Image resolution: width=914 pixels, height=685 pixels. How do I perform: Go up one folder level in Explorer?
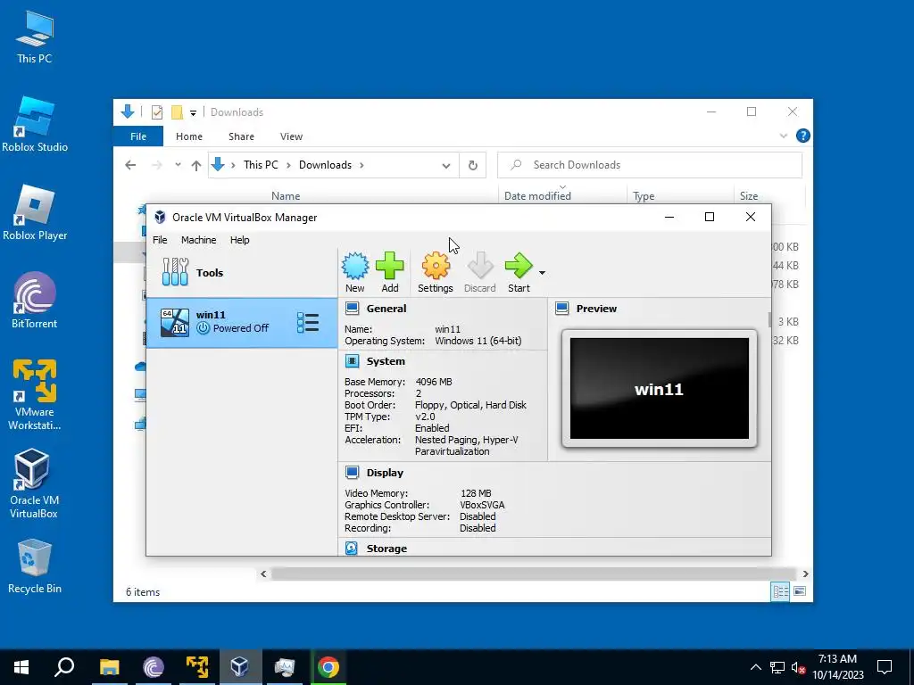pyautogui.click(x=196, y=165)
